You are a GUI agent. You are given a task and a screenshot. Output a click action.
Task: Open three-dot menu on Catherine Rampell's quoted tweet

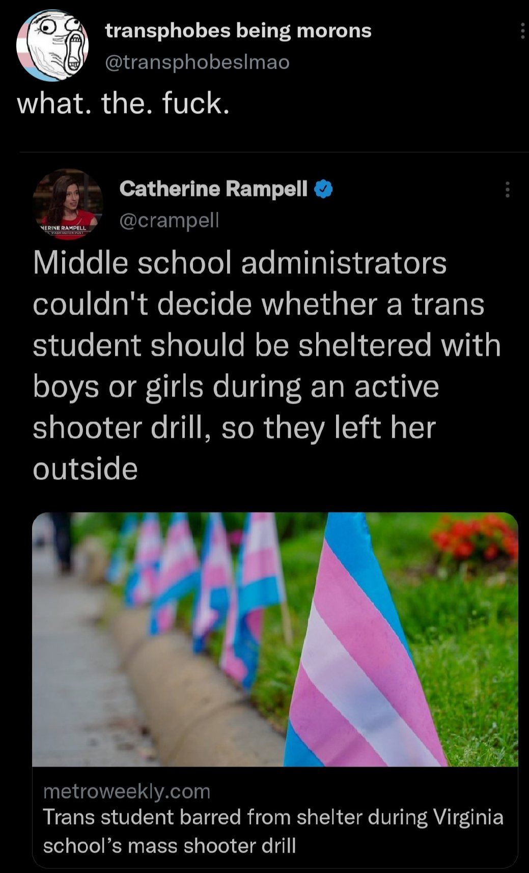(x=507, y=189)
